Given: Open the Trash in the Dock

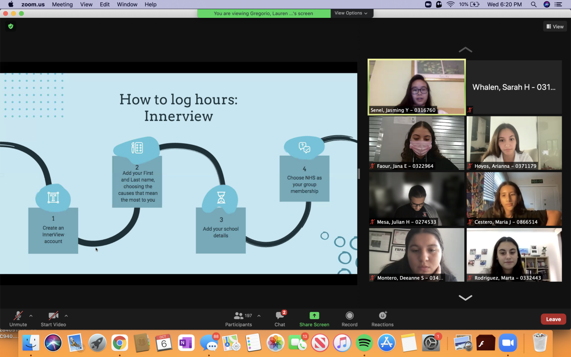Looking at the screenshot, I should point(540,343).
